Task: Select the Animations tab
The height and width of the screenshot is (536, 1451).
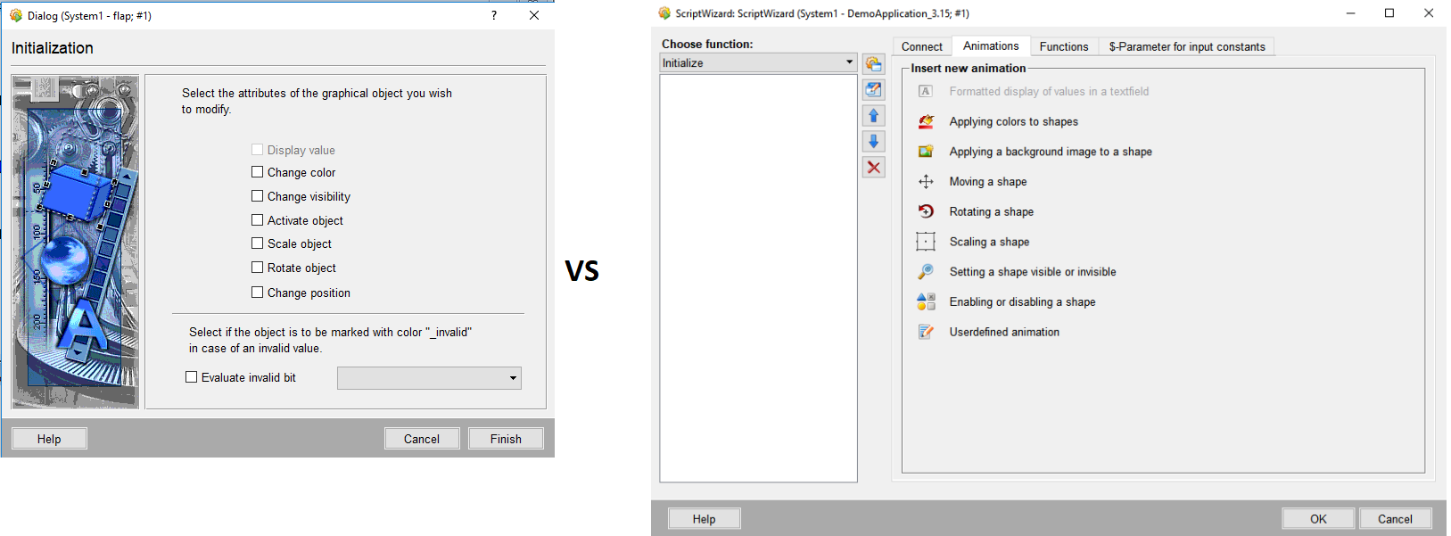Action: [x=991, y=45]
